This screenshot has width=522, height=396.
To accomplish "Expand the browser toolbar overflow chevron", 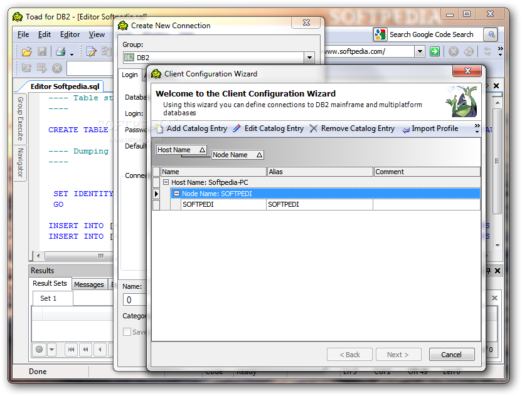I will click(500, 51).
